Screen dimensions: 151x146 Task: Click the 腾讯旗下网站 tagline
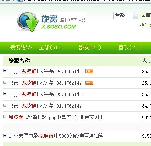coord(73,20)
